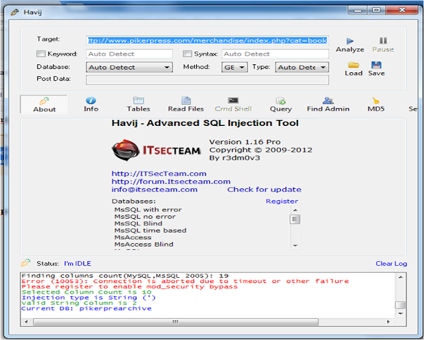Open the Tables tab icon
Image resolution: width=424 pixels, height=340 pixels.
pyautogui.click(x=138, y=100)
